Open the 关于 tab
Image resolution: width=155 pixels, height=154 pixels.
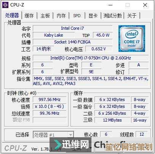click(132, 16)
